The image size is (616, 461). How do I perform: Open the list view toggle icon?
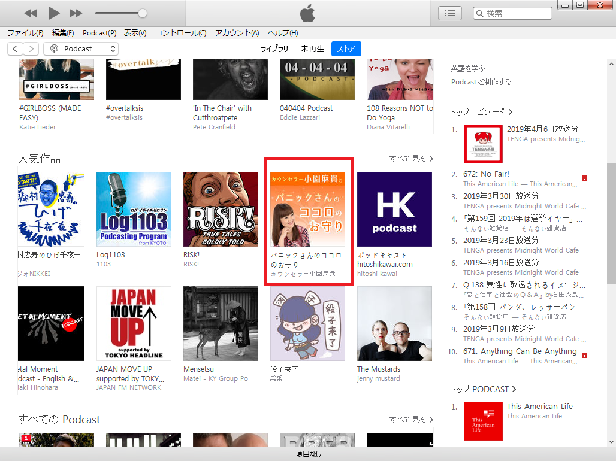point(450,13)
